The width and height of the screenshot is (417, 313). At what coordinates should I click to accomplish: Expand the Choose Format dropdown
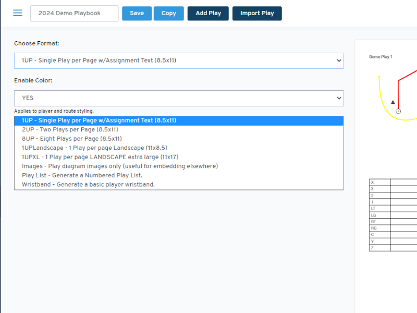tap(178, 61)
